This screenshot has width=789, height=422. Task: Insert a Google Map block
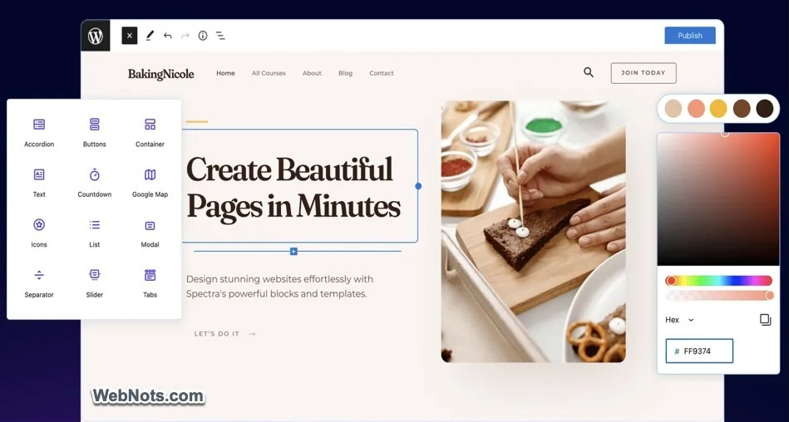pyautogui.click(x=150, y=183)
